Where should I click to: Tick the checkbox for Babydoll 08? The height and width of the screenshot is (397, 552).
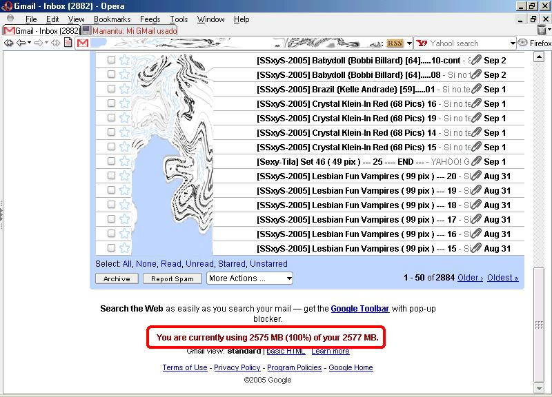tap(111, 74)
